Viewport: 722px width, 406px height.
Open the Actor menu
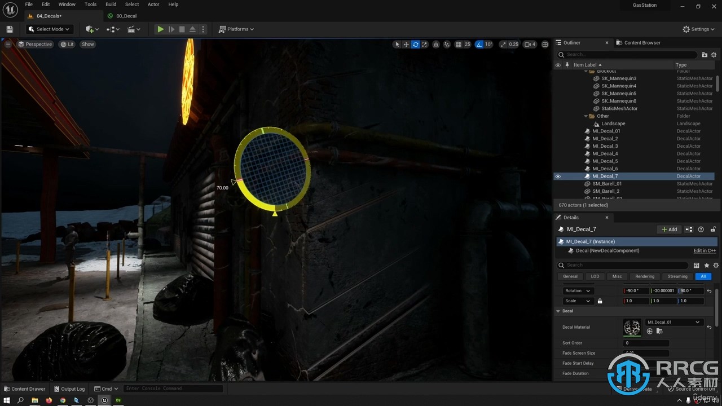click(153, 5)
